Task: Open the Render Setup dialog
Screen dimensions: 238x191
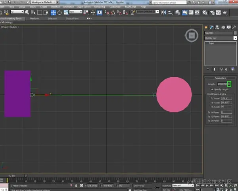Action: (212, 12)
